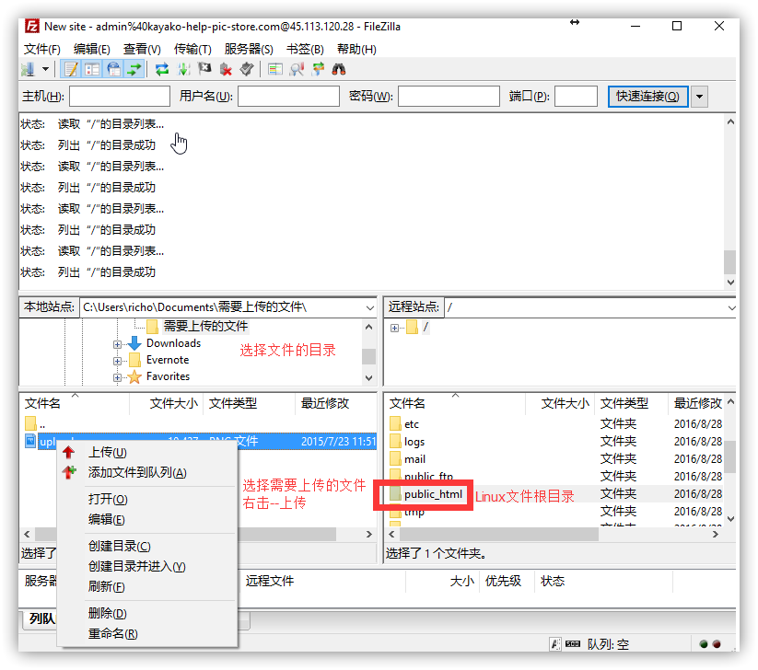Image resolution: width=758 pixels, height=670 pixels.
Task: Select the remote logs folder
Action: (414, 442)
